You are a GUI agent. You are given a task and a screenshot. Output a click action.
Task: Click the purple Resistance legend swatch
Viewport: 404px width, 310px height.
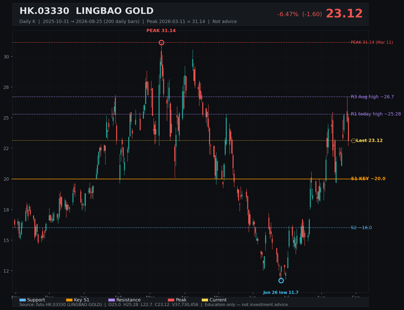pos(112,300)
